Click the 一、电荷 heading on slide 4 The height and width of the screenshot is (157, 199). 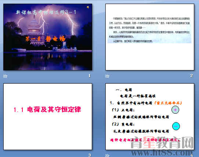pyautogui.click(x=124, y=90)
